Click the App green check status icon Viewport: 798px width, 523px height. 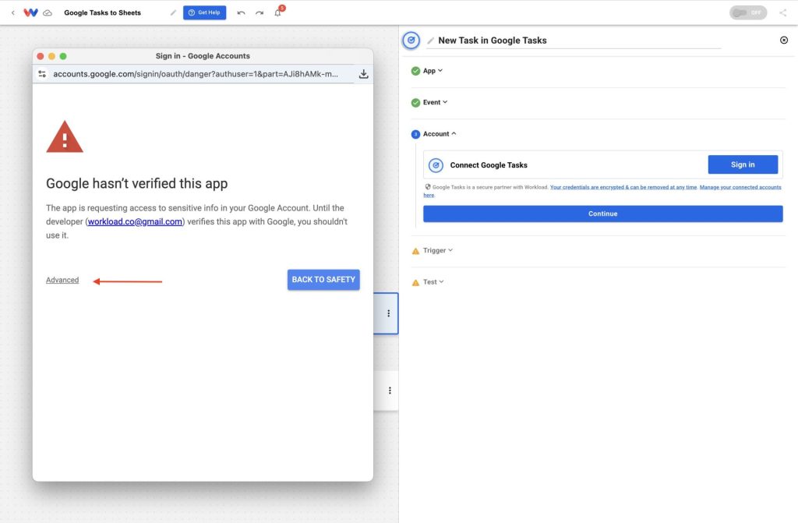click(x=416, y=71)
